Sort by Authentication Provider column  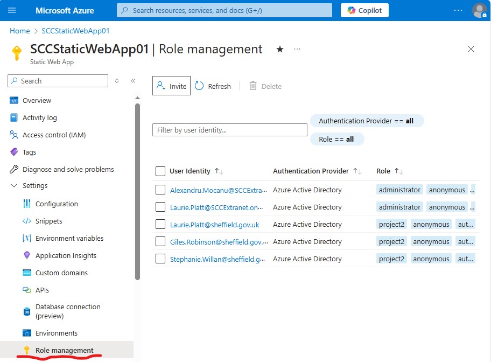(x=317, y=171)
